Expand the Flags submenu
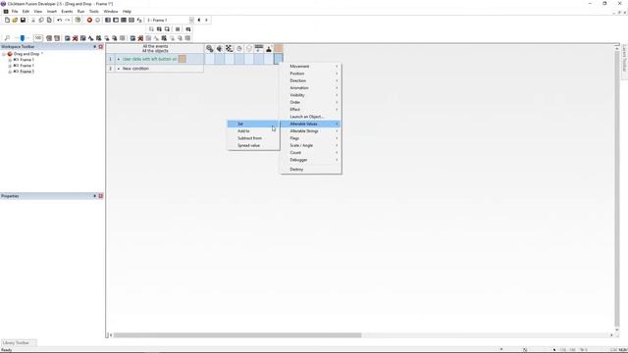 (x=311, y=138)
